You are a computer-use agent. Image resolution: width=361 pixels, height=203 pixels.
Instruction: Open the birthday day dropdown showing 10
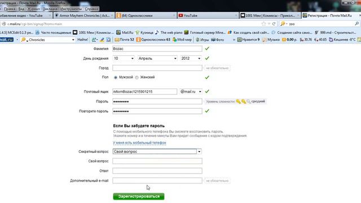point(124,59)
